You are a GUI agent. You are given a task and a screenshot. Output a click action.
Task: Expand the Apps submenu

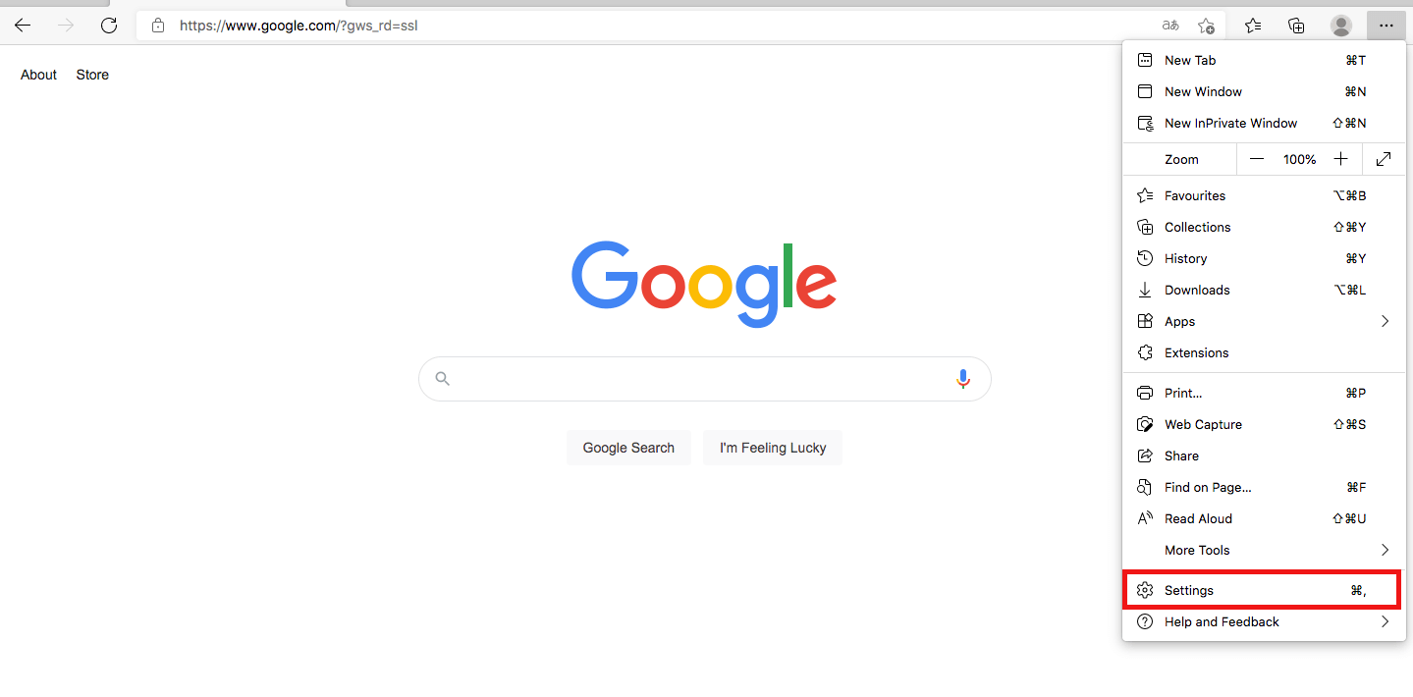[1266, 322]
